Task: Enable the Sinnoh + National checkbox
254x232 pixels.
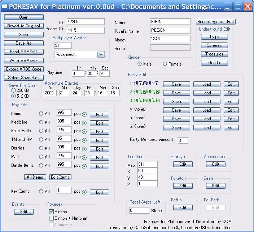Action: [51, 218]
